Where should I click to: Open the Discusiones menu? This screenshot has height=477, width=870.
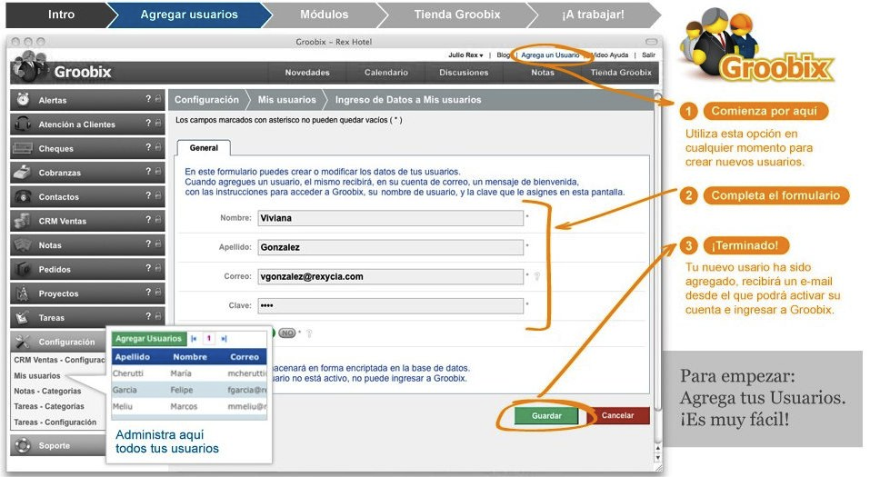[x=464, y=73]
